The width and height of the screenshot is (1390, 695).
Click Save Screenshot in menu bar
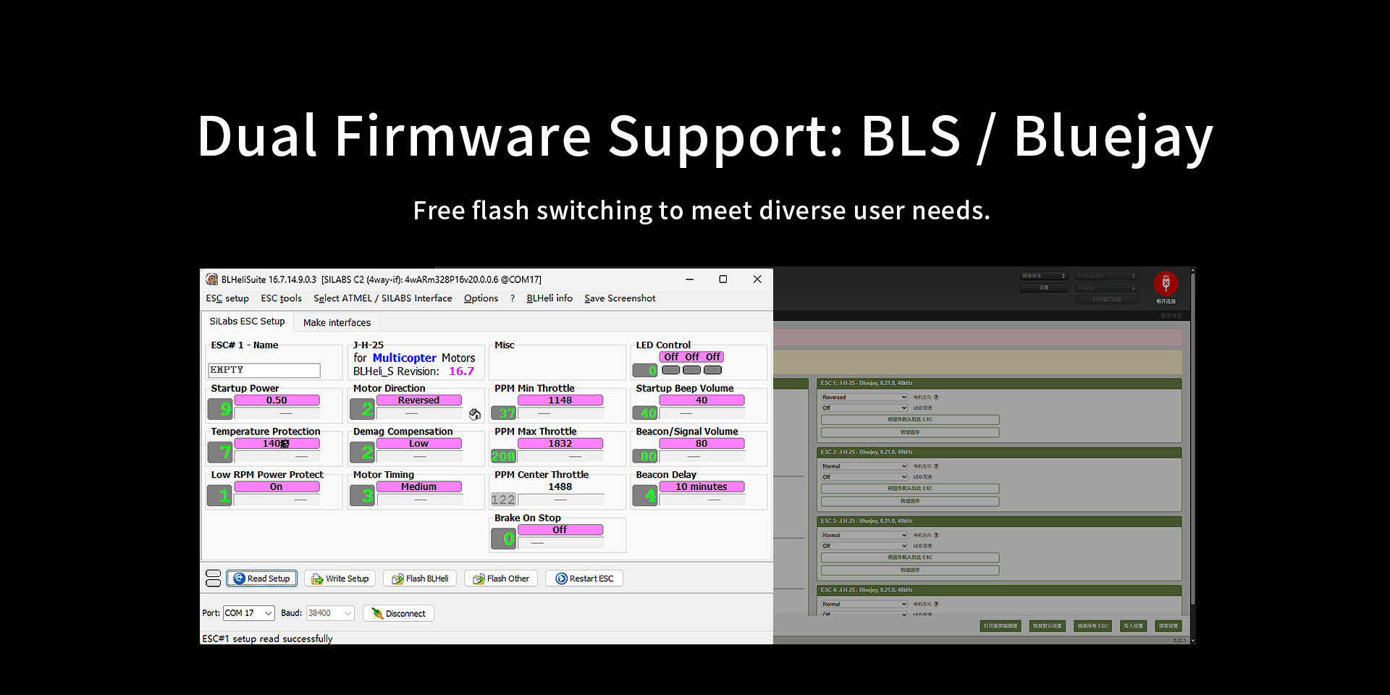tap(620, 298)
